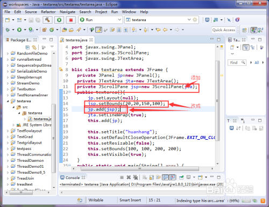
Task: Expand the ThreadDaemon project
Action: [8, 161]
